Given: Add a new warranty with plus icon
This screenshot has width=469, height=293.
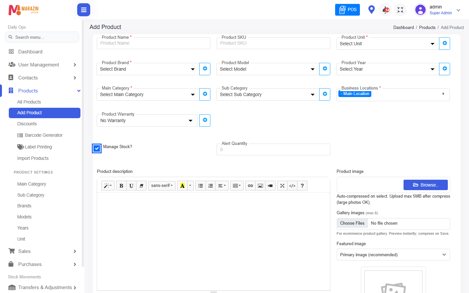Looking at the screenshot, I should click(205, 120).
